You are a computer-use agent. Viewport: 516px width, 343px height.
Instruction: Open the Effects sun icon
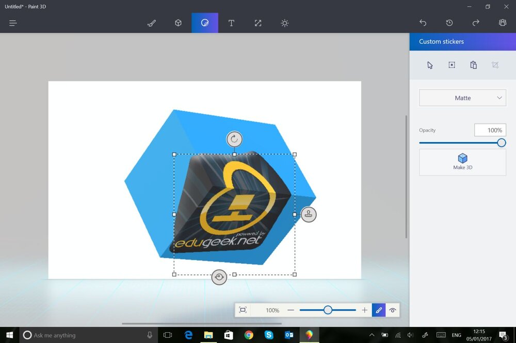(x=285, y=23)
